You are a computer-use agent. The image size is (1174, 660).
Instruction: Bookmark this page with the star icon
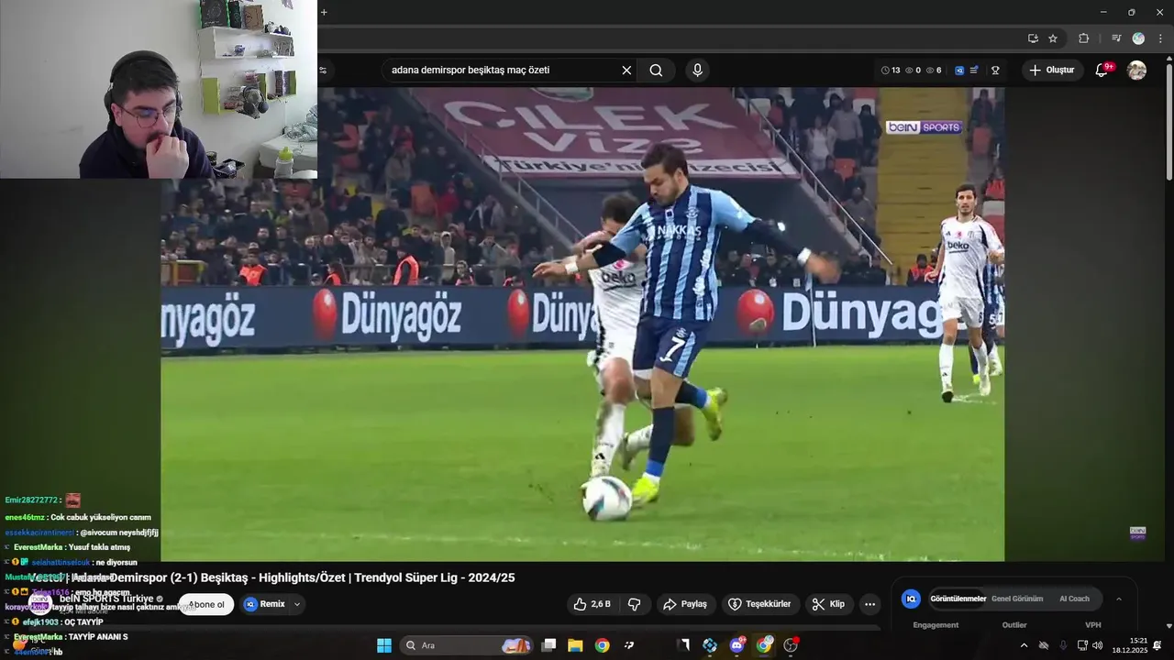click(1053, 38)
